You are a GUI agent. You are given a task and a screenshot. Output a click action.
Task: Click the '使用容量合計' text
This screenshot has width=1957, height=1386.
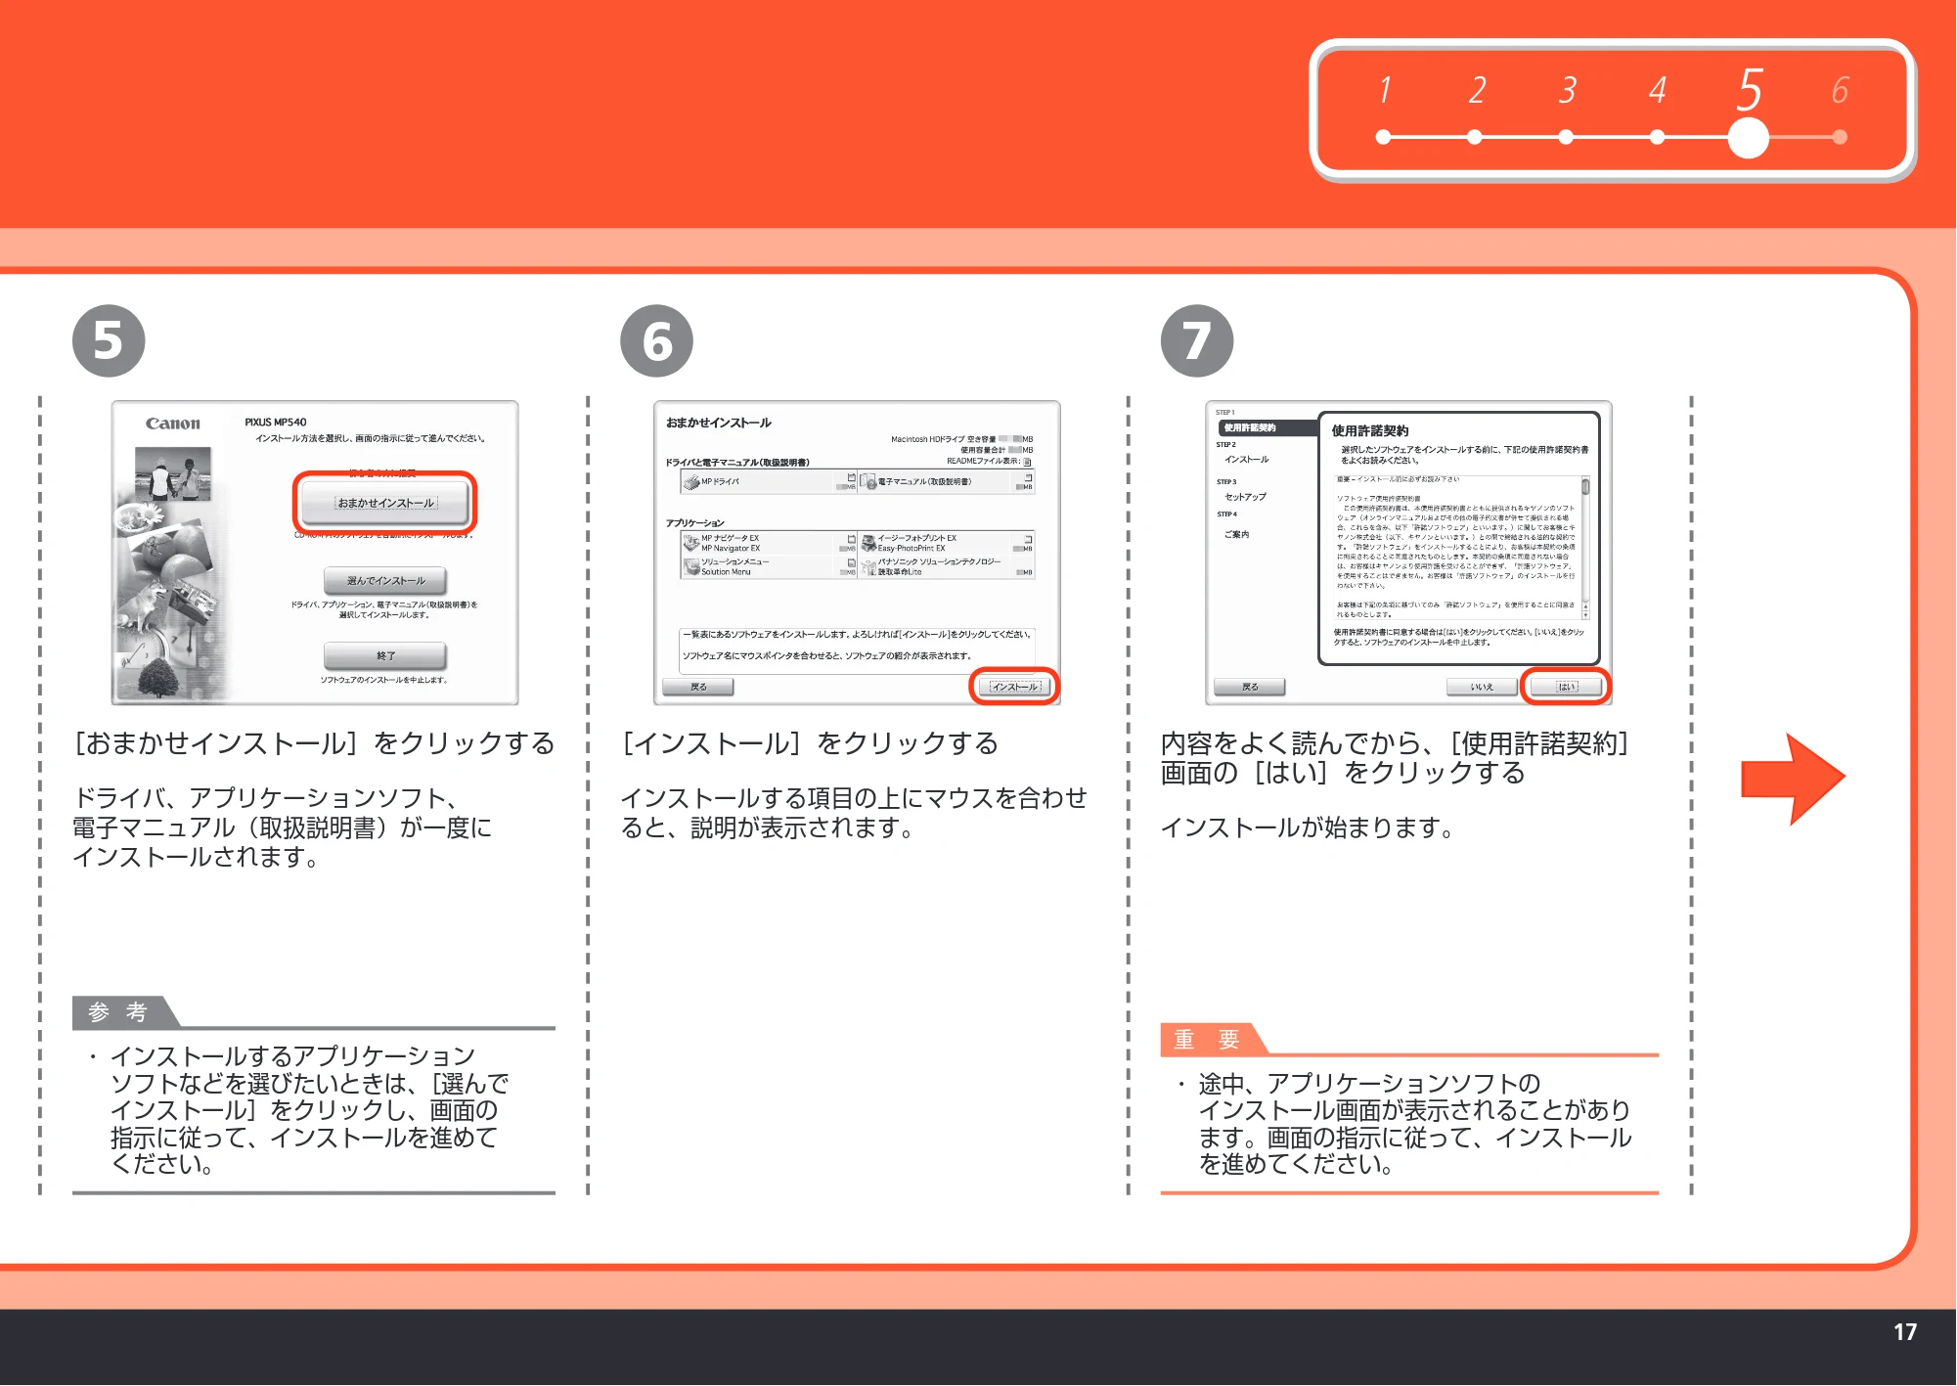tap(982, 450)
